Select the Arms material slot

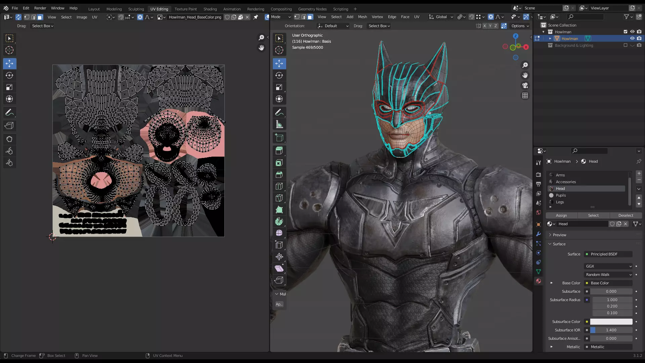click(587, 175)
